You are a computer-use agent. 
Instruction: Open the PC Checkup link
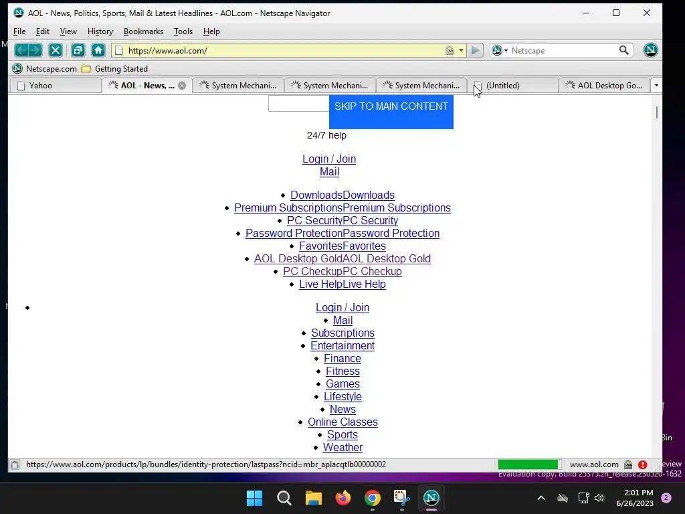click(x=342, y=272)
